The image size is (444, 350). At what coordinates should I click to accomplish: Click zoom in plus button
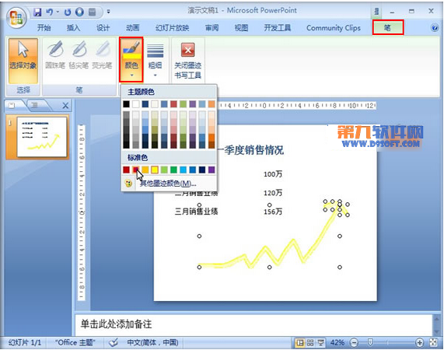(x=419, y=343)
